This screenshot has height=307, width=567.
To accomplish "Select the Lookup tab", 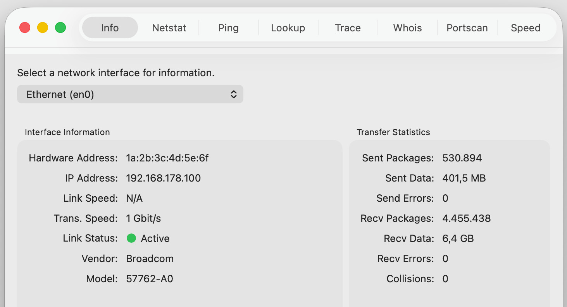I will (x=288, y=28).
